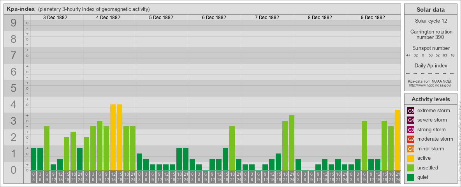Click the moderate storm legend label

[435, 139]
